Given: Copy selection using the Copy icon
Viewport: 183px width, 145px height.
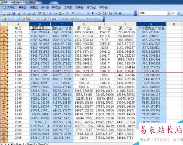Looking at the screenshot, I should tap(55, 13).
